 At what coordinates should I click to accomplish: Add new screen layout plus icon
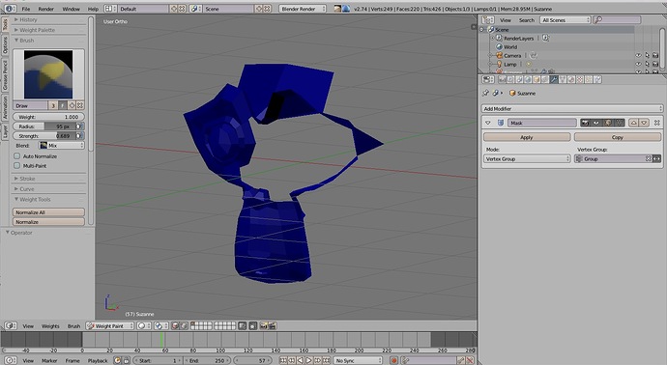[x=174, y=9]
